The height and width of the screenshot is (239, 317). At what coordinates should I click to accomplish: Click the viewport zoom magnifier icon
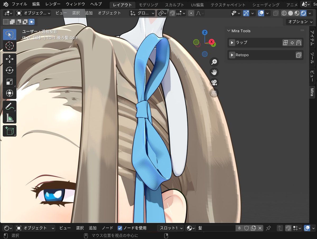tap(214, 62)
